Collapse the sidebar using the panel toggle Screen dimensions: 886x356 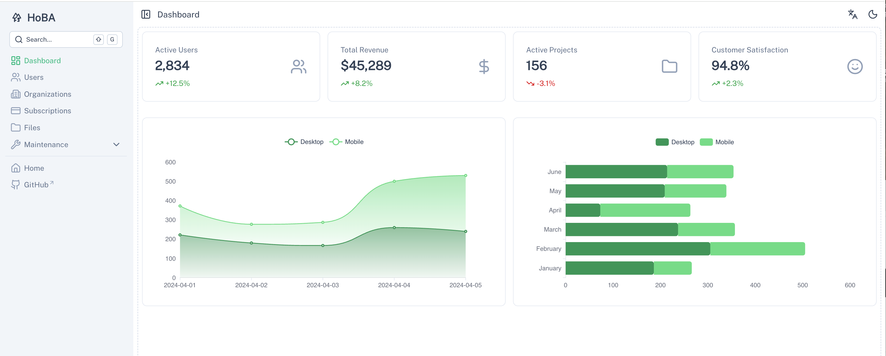point(146,14)
